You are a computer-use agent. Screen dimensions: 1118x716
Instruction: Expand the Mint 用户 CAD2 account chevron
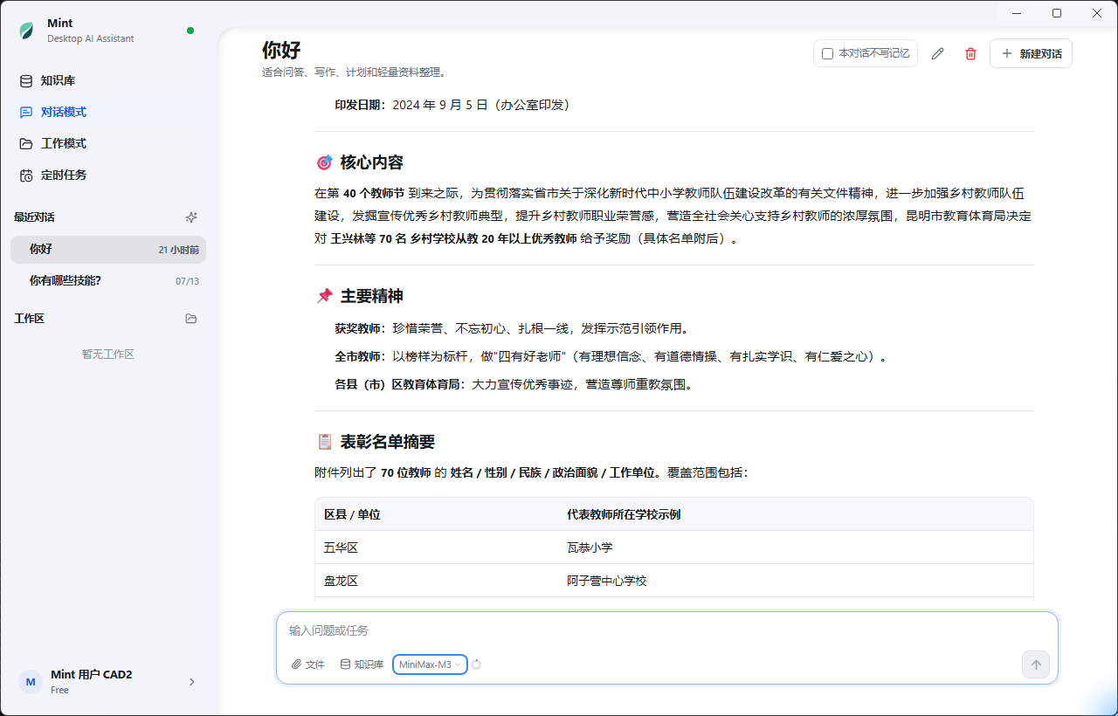click(192, 682)
